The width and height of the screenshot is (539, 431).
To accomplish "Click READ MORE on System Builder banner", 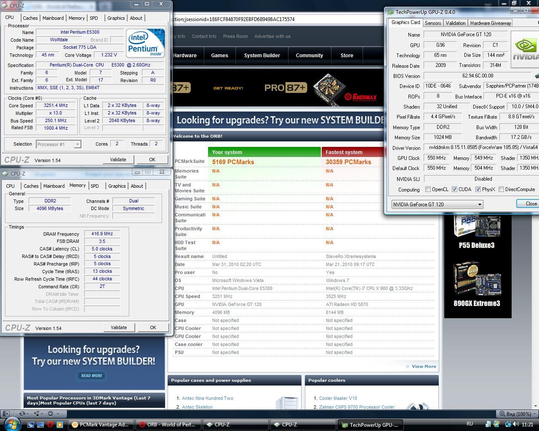I will [92, 375].
